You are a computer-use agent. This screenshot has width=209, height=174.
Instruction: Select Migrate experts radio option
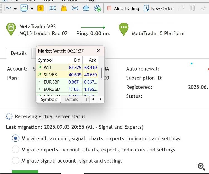[15, 150]
